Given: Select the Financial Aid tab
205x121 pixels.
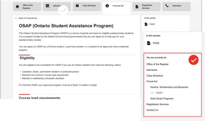Looking at the screenshot, I should click(117, 8).
